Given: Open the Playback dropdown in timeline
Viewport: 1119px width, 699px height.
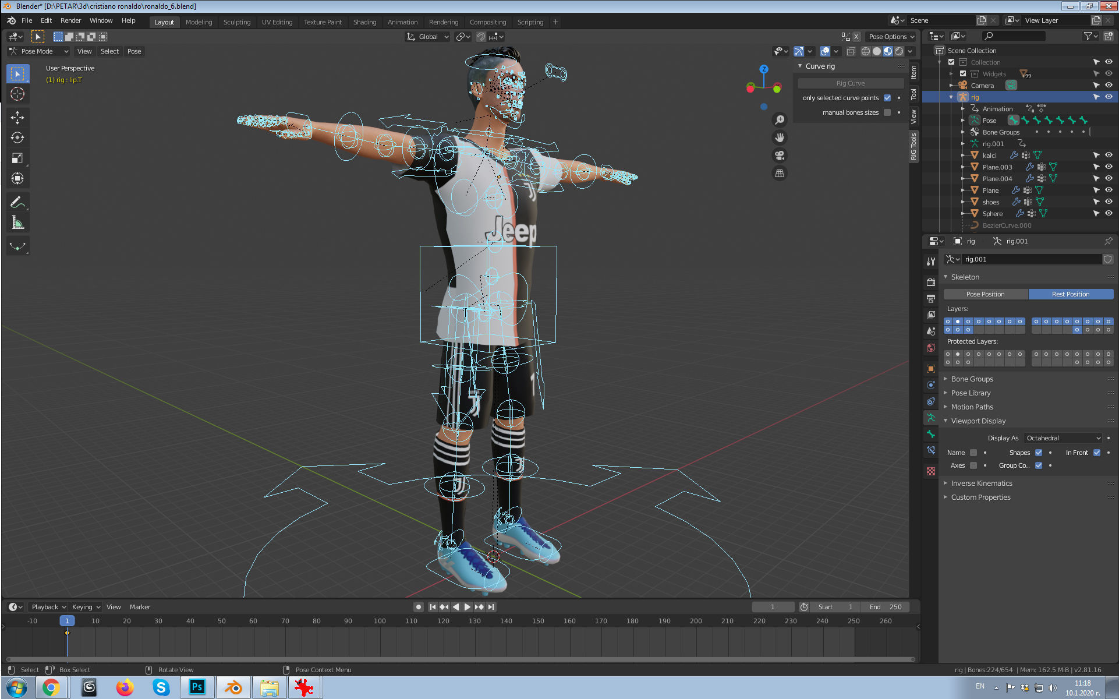Looking at the screenshot, I should (x=48, y=607).
